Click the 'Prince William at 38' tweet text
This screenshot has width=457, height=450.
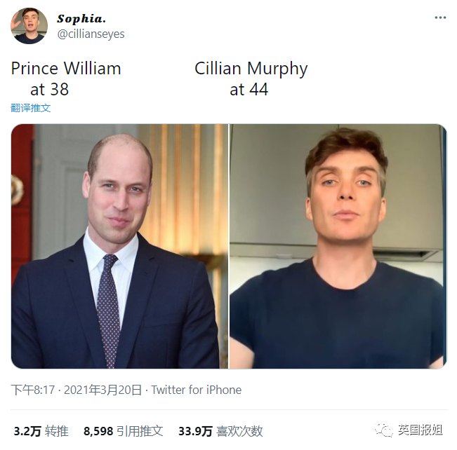[66, 79]
